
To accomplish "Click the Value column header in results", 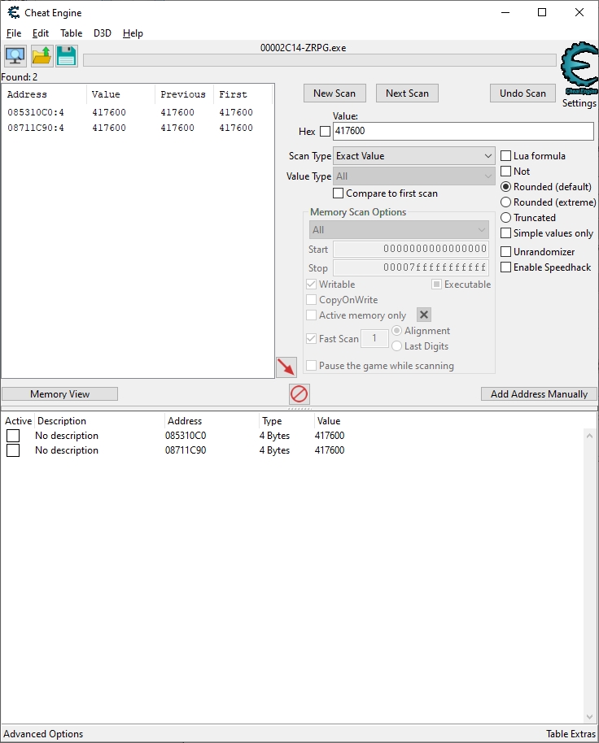I will (x=121, y=94).
